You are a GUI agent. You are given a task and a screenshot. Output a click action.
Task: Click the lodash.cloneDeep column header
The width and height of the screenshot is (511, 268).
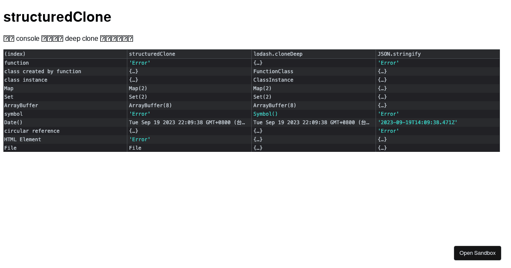[277, 54]
